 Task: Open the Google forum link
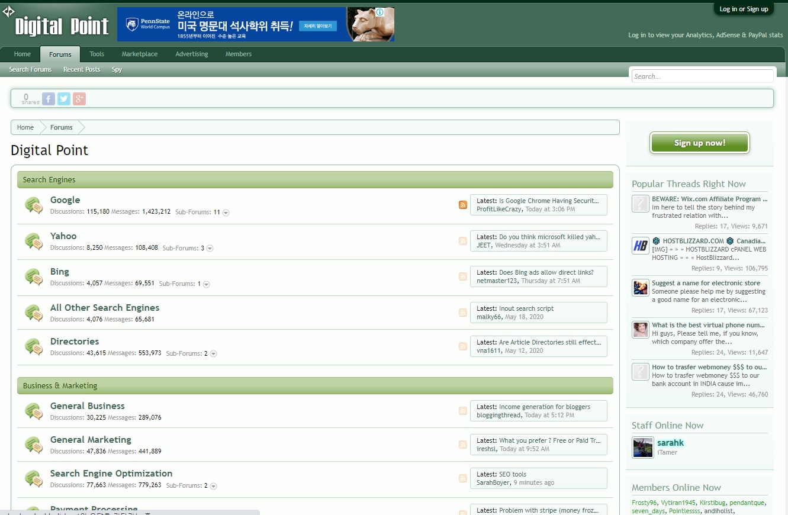click(x=65, y=200)
